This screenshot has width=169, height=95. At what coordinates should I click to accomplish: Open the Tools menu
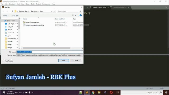(33, 4)
